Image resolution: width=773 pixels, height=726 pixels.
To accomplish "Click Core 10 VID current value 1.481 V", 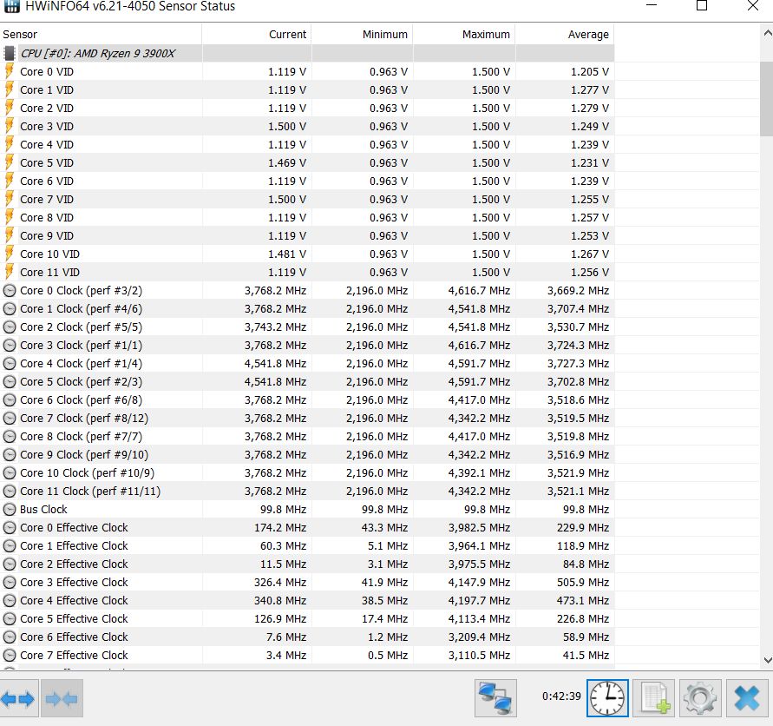I will 287,254.
